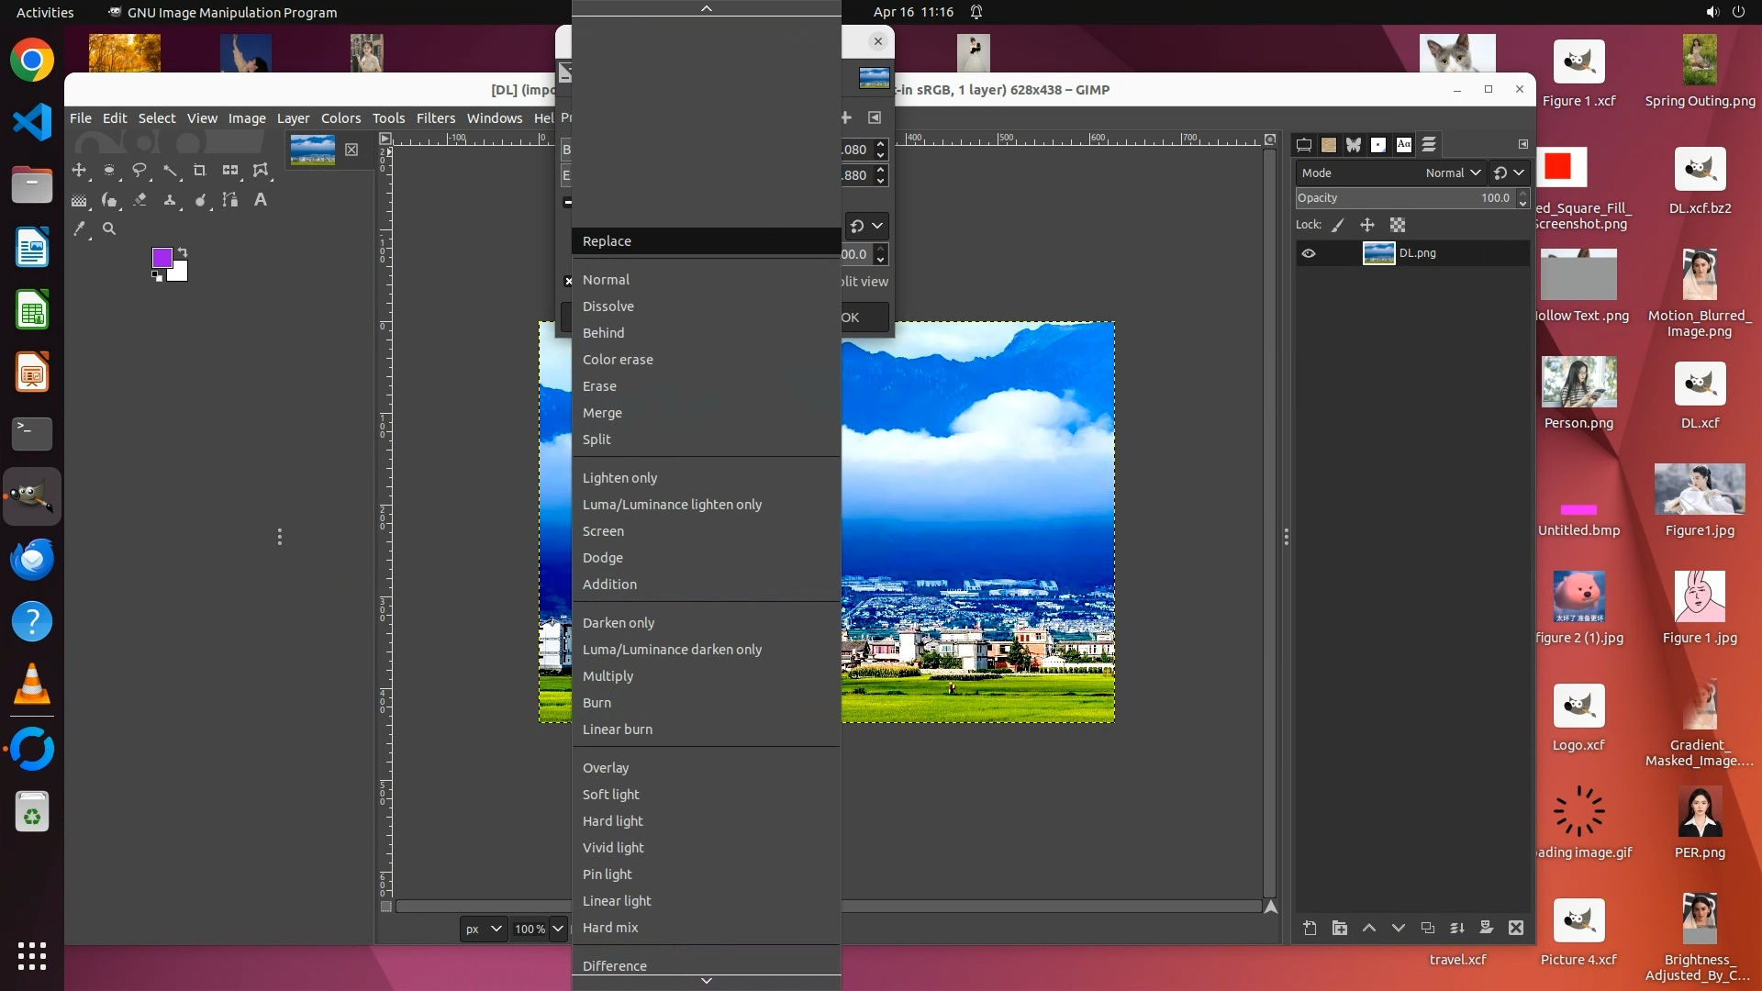
Task: Select the Clone stamp tool
Action: 170,200
